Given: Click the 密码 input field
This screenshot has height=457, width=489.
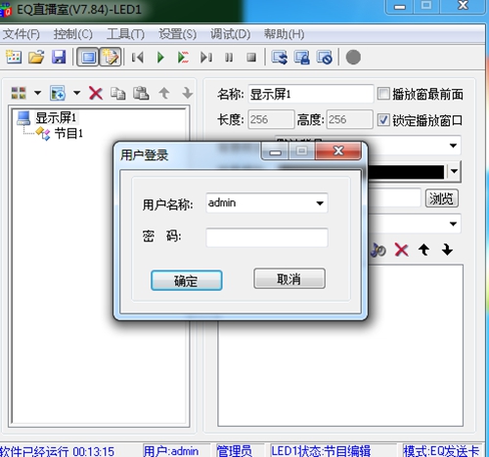Looking at the screenshot, I should 267,237.
